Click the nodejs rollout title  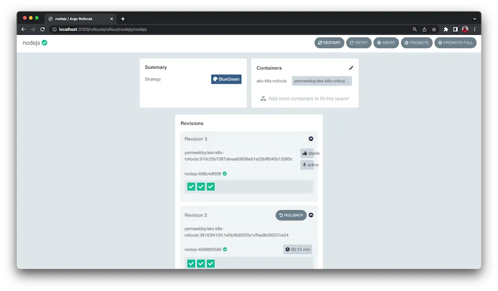(31, 43)
